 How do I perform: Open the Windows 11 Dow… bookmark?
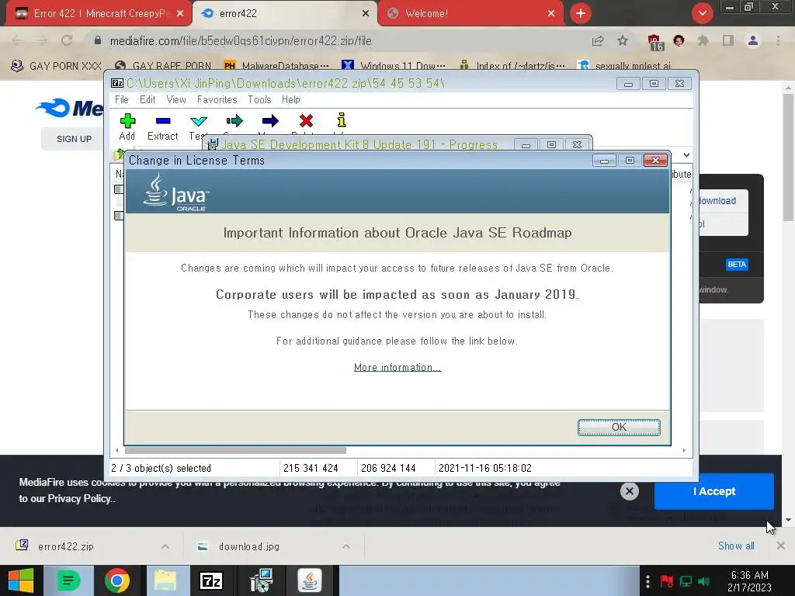pos(394,66)
